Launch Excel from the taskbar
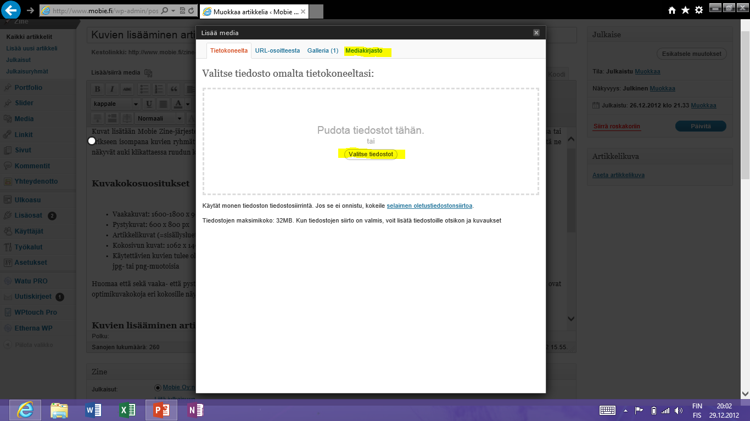The height and width of the screenshot is (421, 750). tap(127, 410)
